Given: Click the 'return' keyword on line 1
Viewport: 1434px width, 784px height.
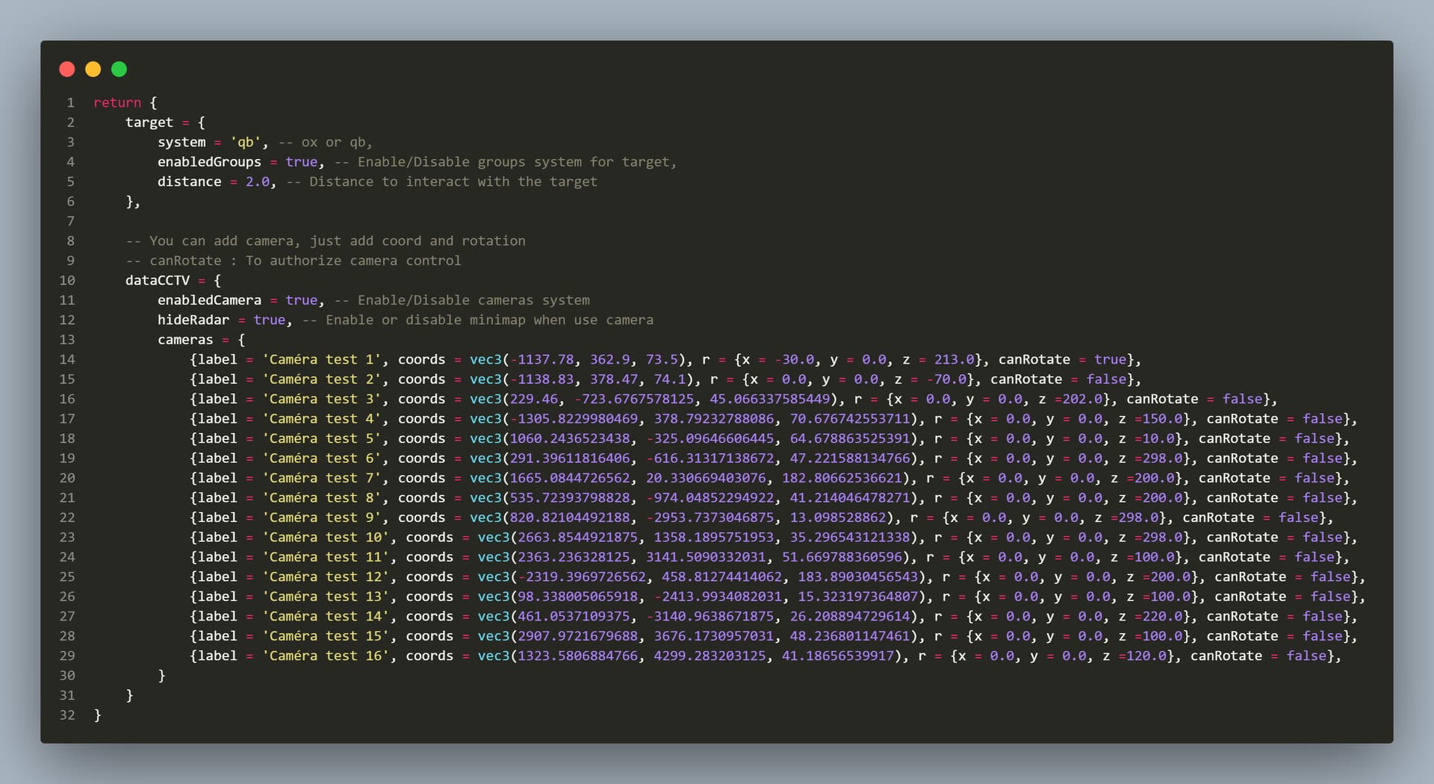Looking at the screenshot, I should click(117, 103).
